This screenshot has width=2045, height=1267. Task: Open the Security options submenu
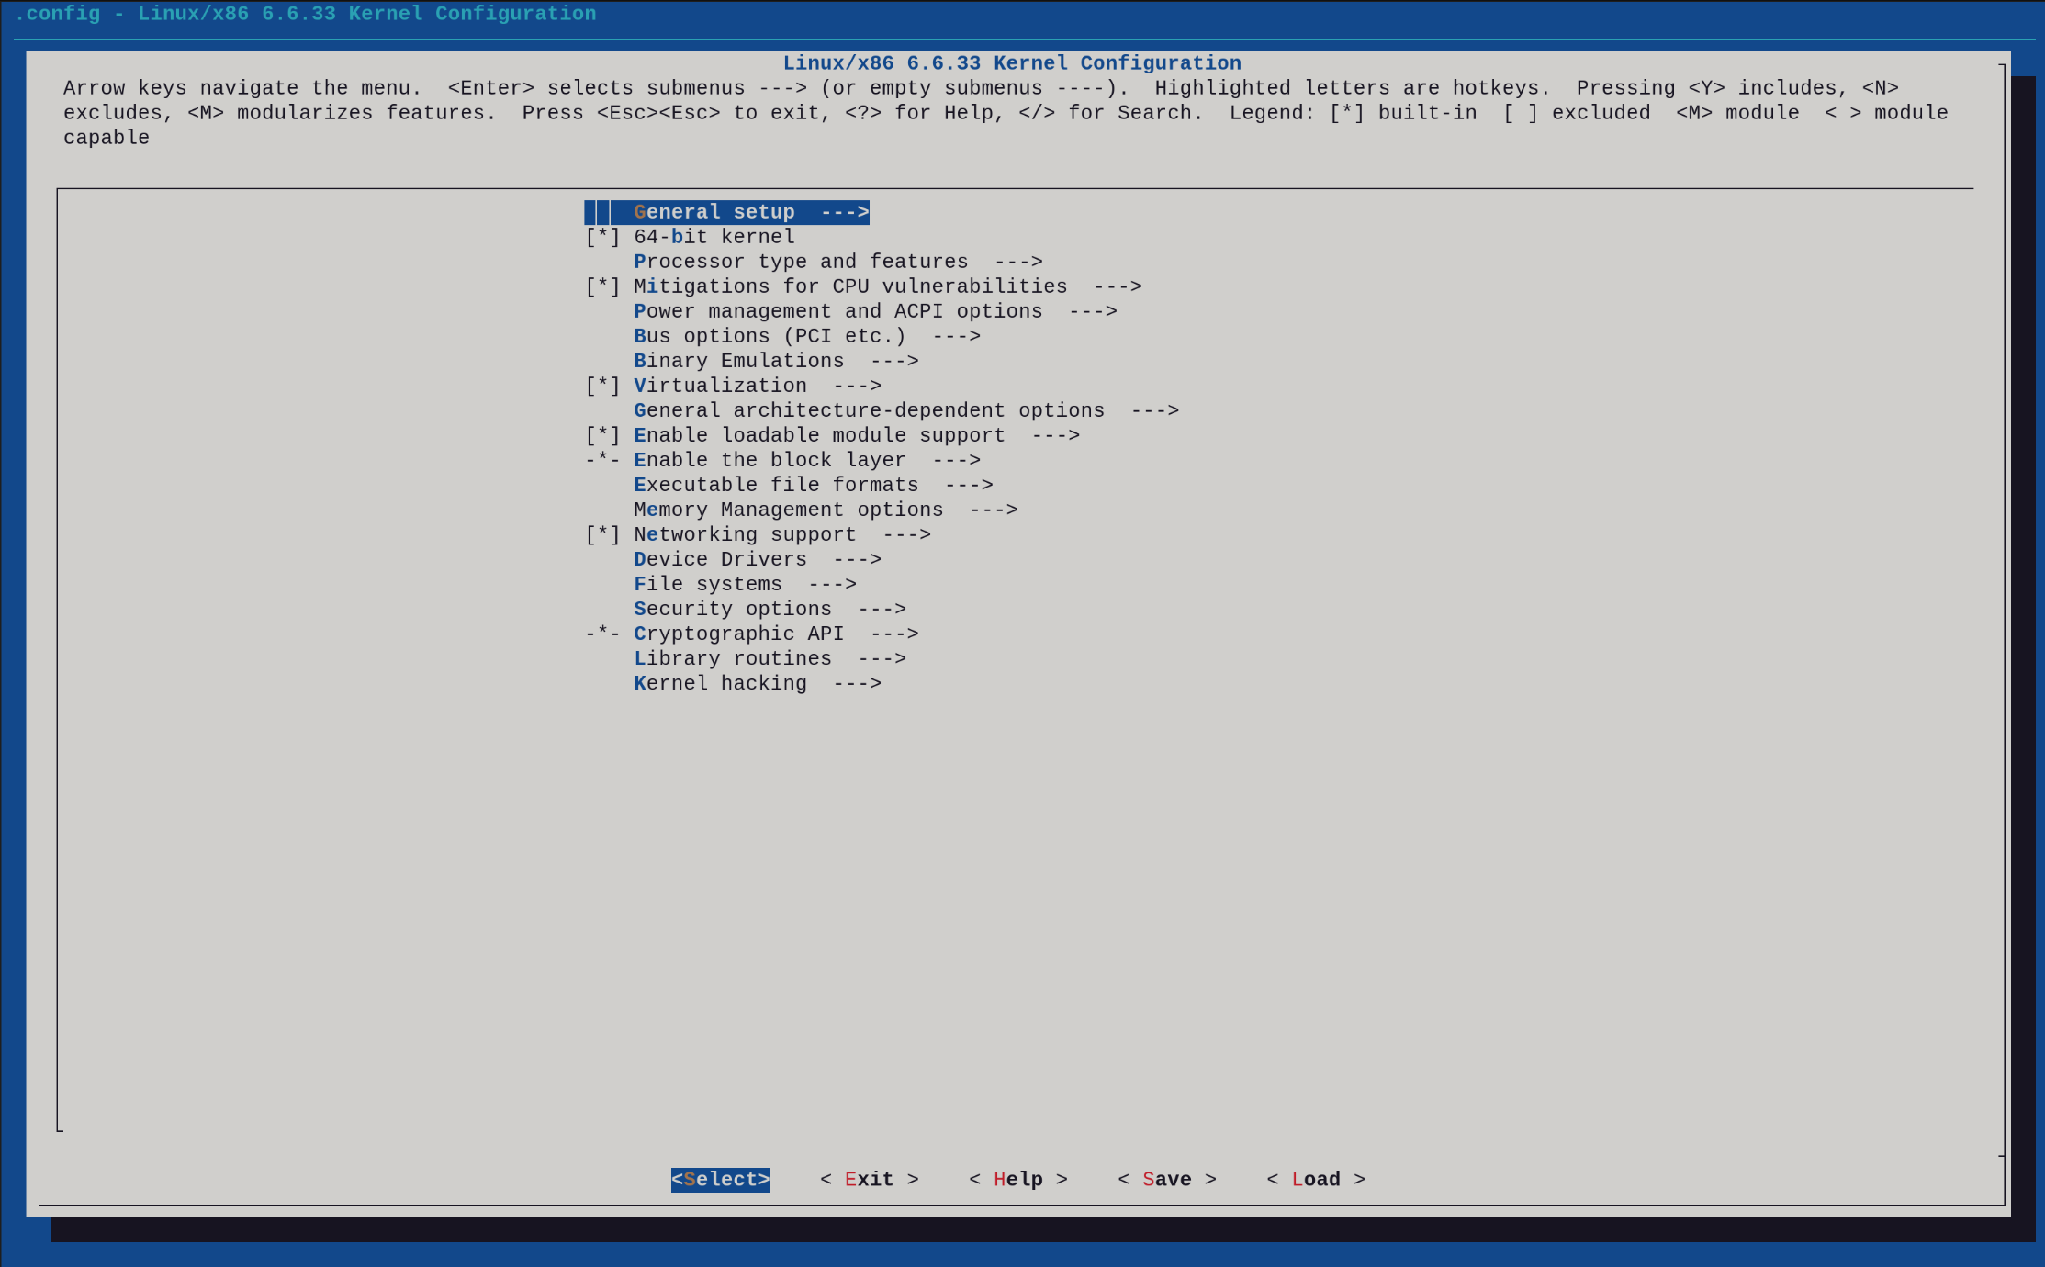[770, 609]
